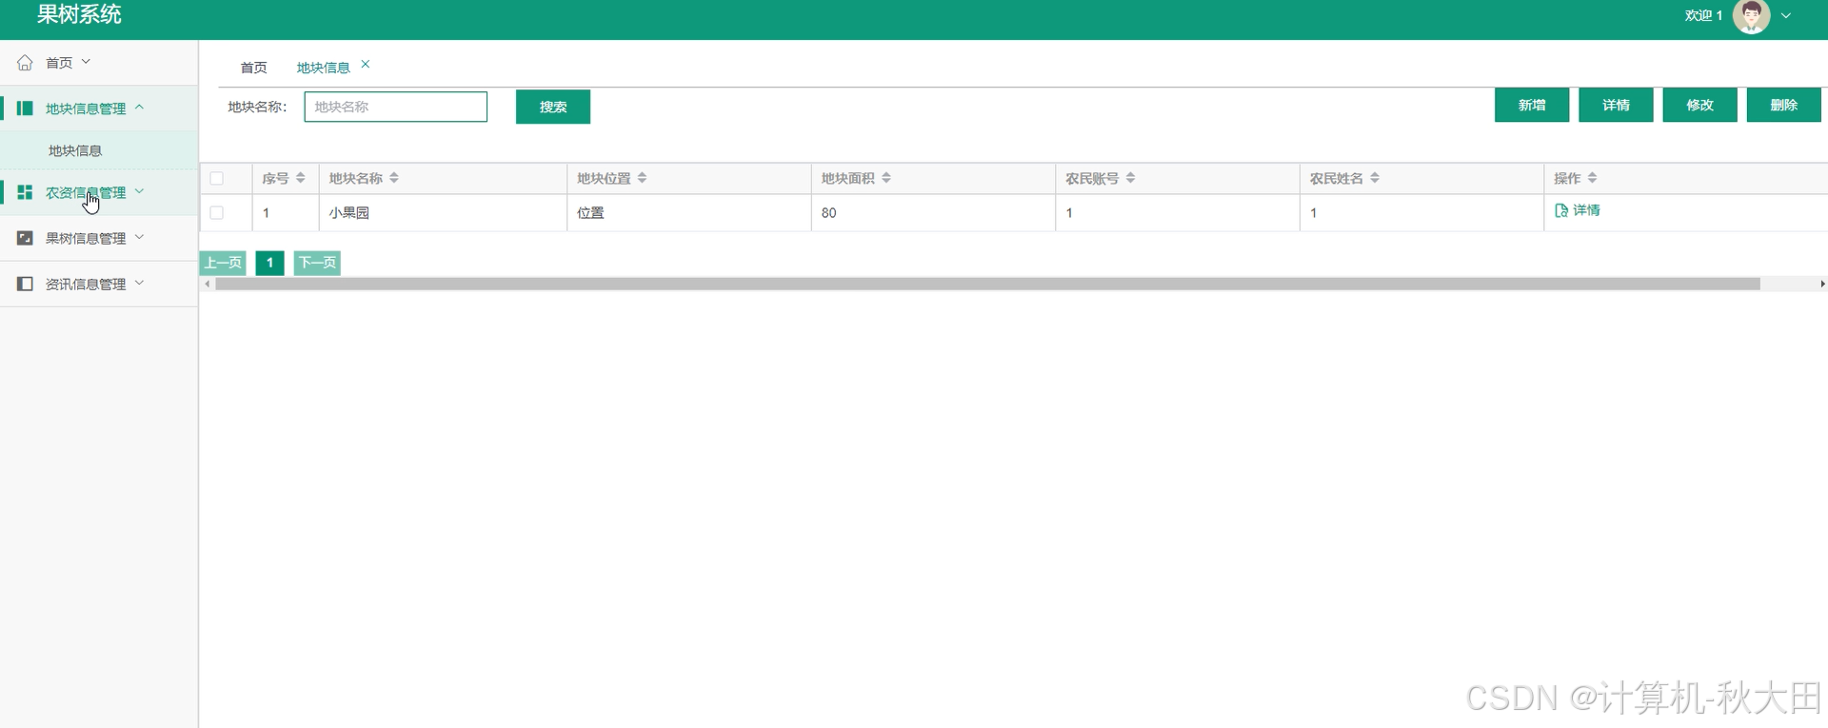Go to the 下一页 page

pos(317,263)
